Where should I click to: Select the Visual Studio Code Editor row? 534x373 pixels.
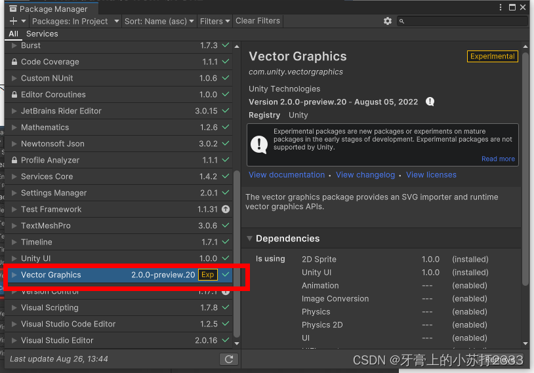[119, 324]
